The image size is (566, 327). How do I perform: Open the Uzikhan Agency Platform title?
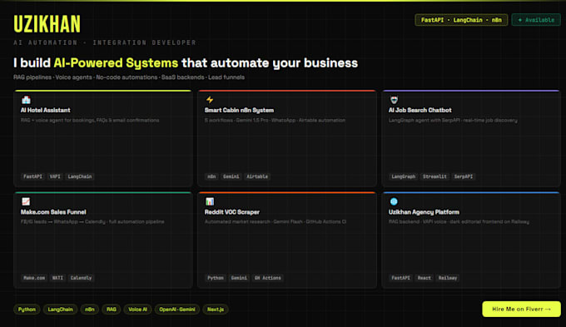pyautogui.click(x=424, y=212)
